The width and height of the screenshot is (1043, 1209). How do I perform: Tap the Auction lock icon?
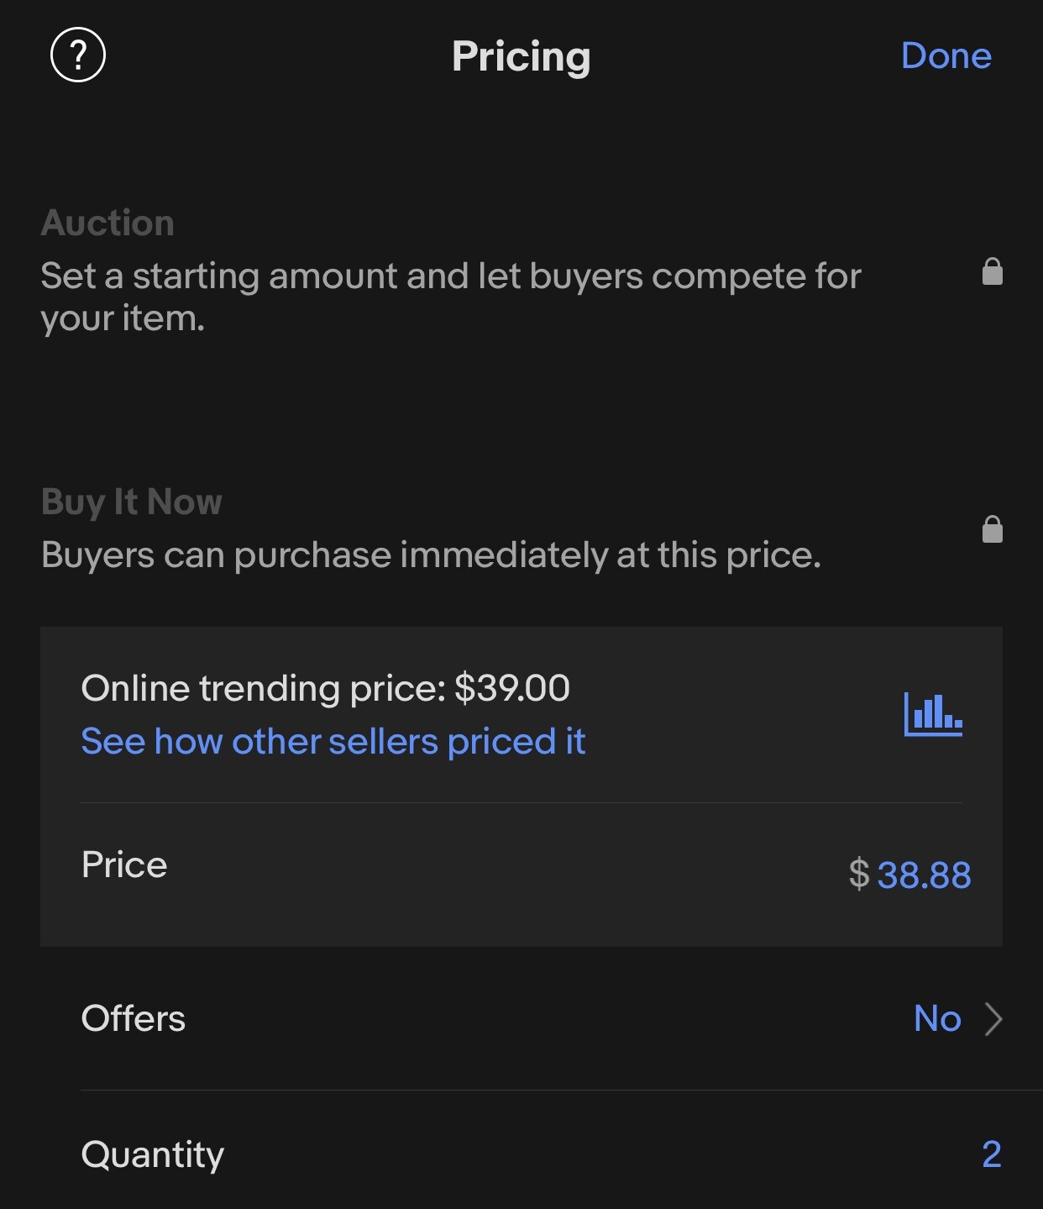coord(993,271)
